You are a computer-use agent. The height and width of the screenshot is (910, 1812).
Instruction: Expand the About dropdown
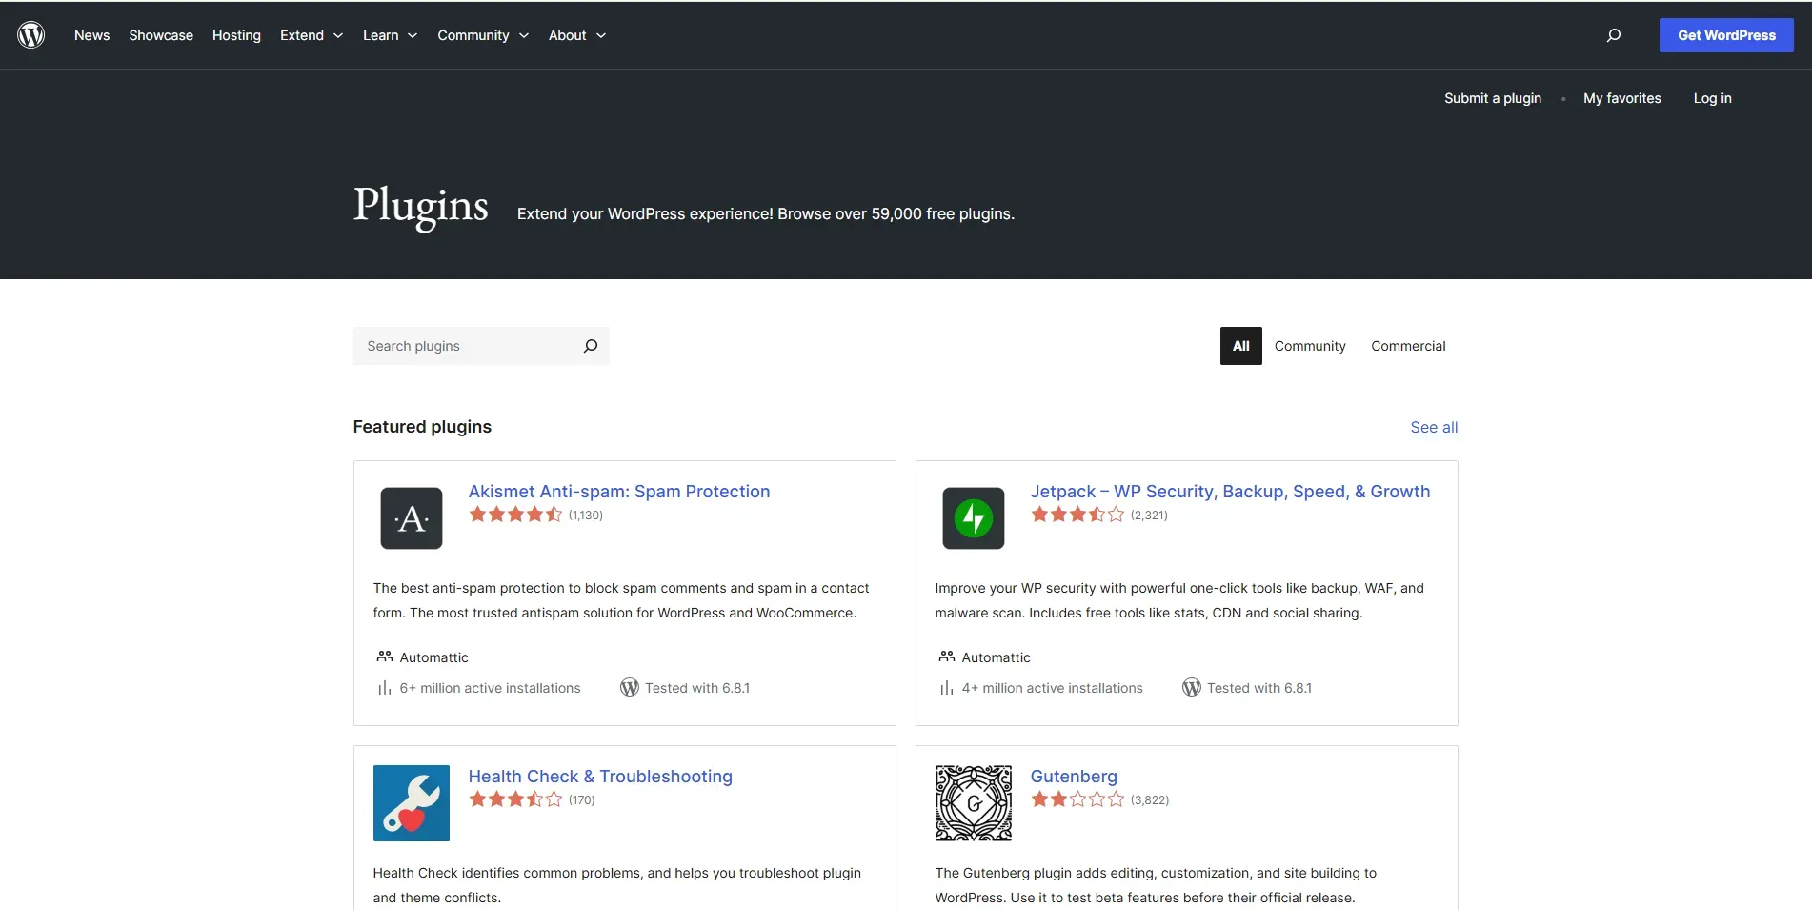tap(575, 35)
